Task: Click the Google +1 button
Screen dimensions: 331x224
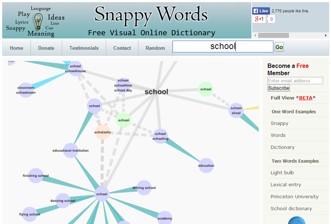Action: point(259,19)
